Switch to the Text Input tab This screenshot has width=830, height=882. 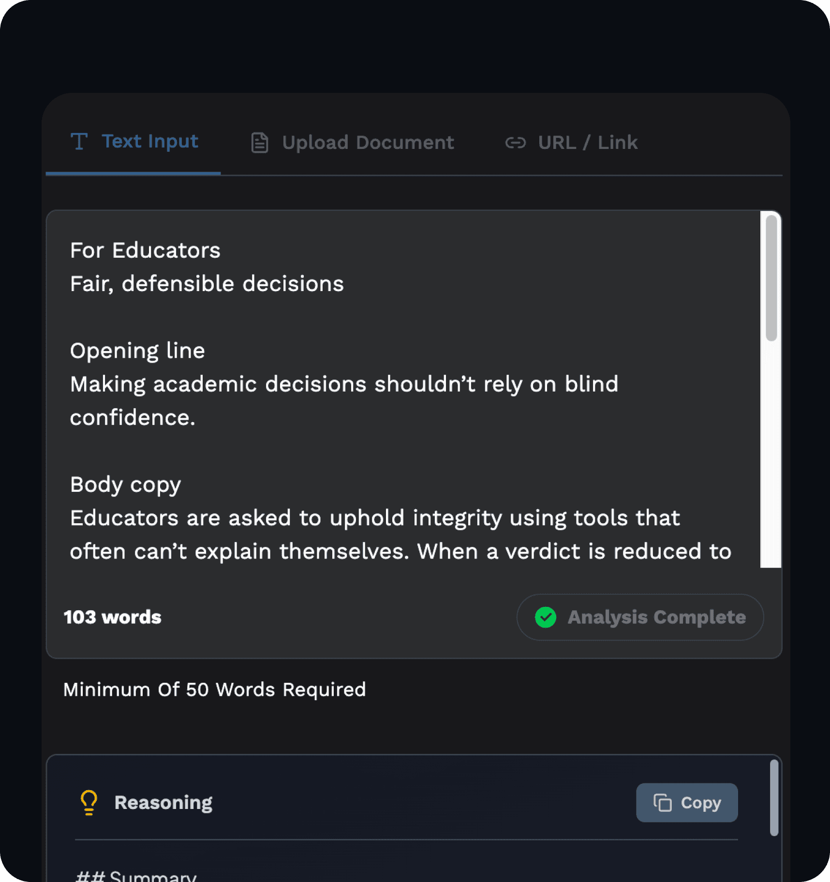click(x=133, y=142)
